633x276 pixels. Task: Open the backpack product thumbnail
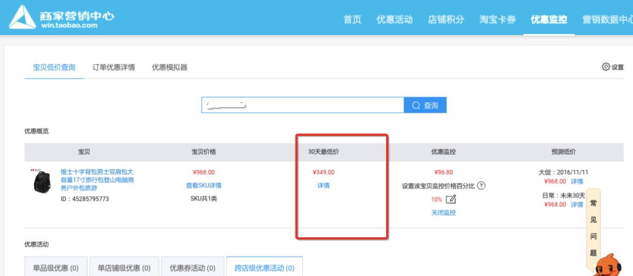click(41, 182)
